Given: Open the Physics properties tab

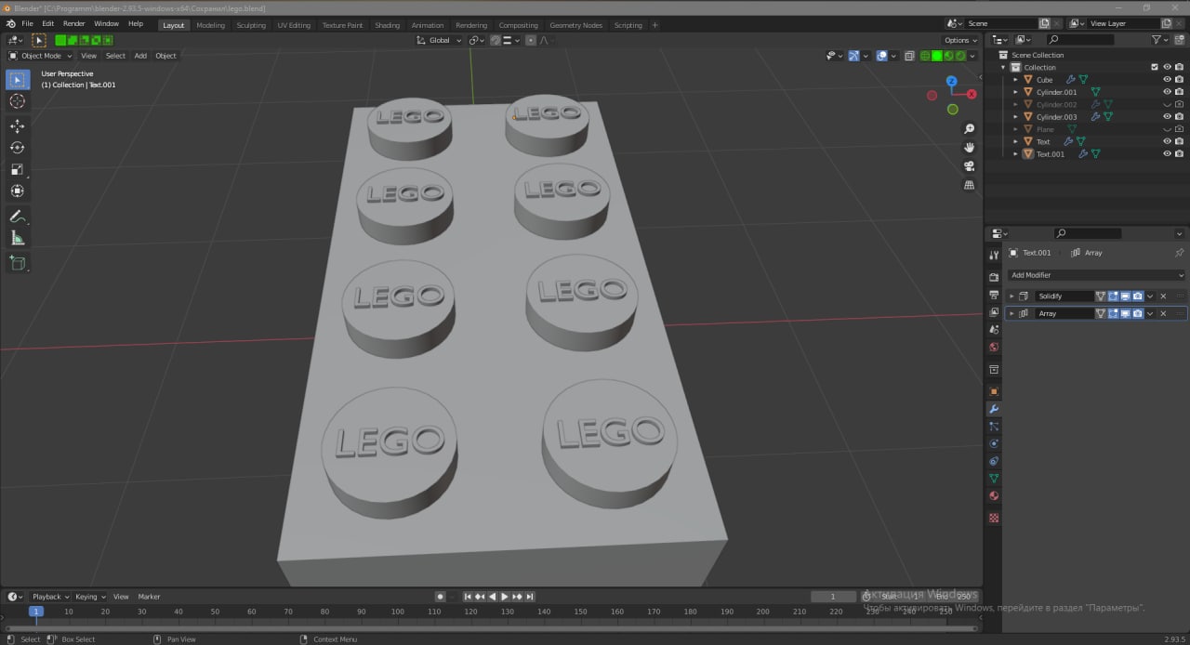Looking at the screenshot, I should [994, 444].
